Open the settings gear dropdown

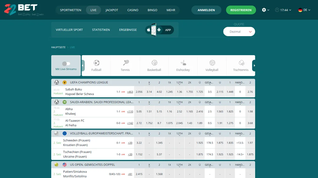(x=266, y=10)
